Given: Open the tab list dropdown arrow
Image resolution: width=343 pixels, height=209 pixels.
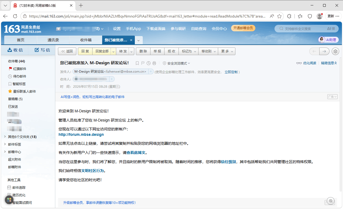Looking at the screenshot, I should [x=138, y=40].
